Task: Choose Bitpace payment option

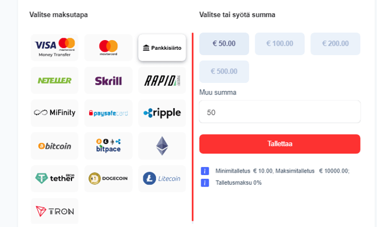Action: [108, 146]
